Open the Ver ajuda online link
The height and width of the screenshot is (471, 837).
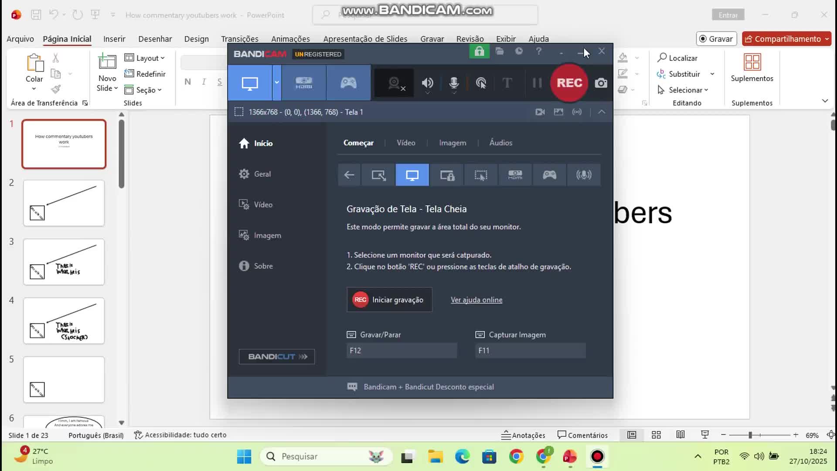pos(476,300)
